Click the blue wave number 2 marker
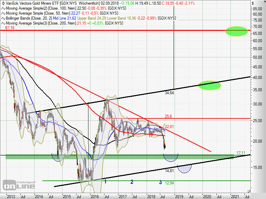 coord(132,182)
